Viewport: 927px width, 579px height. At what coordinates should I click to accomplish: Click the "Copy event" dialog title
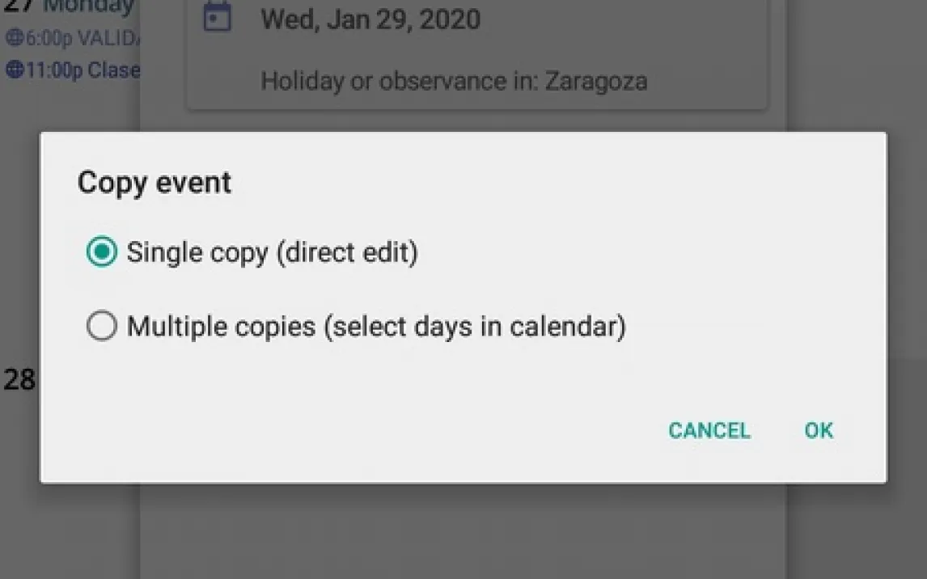tap(154, 183)
